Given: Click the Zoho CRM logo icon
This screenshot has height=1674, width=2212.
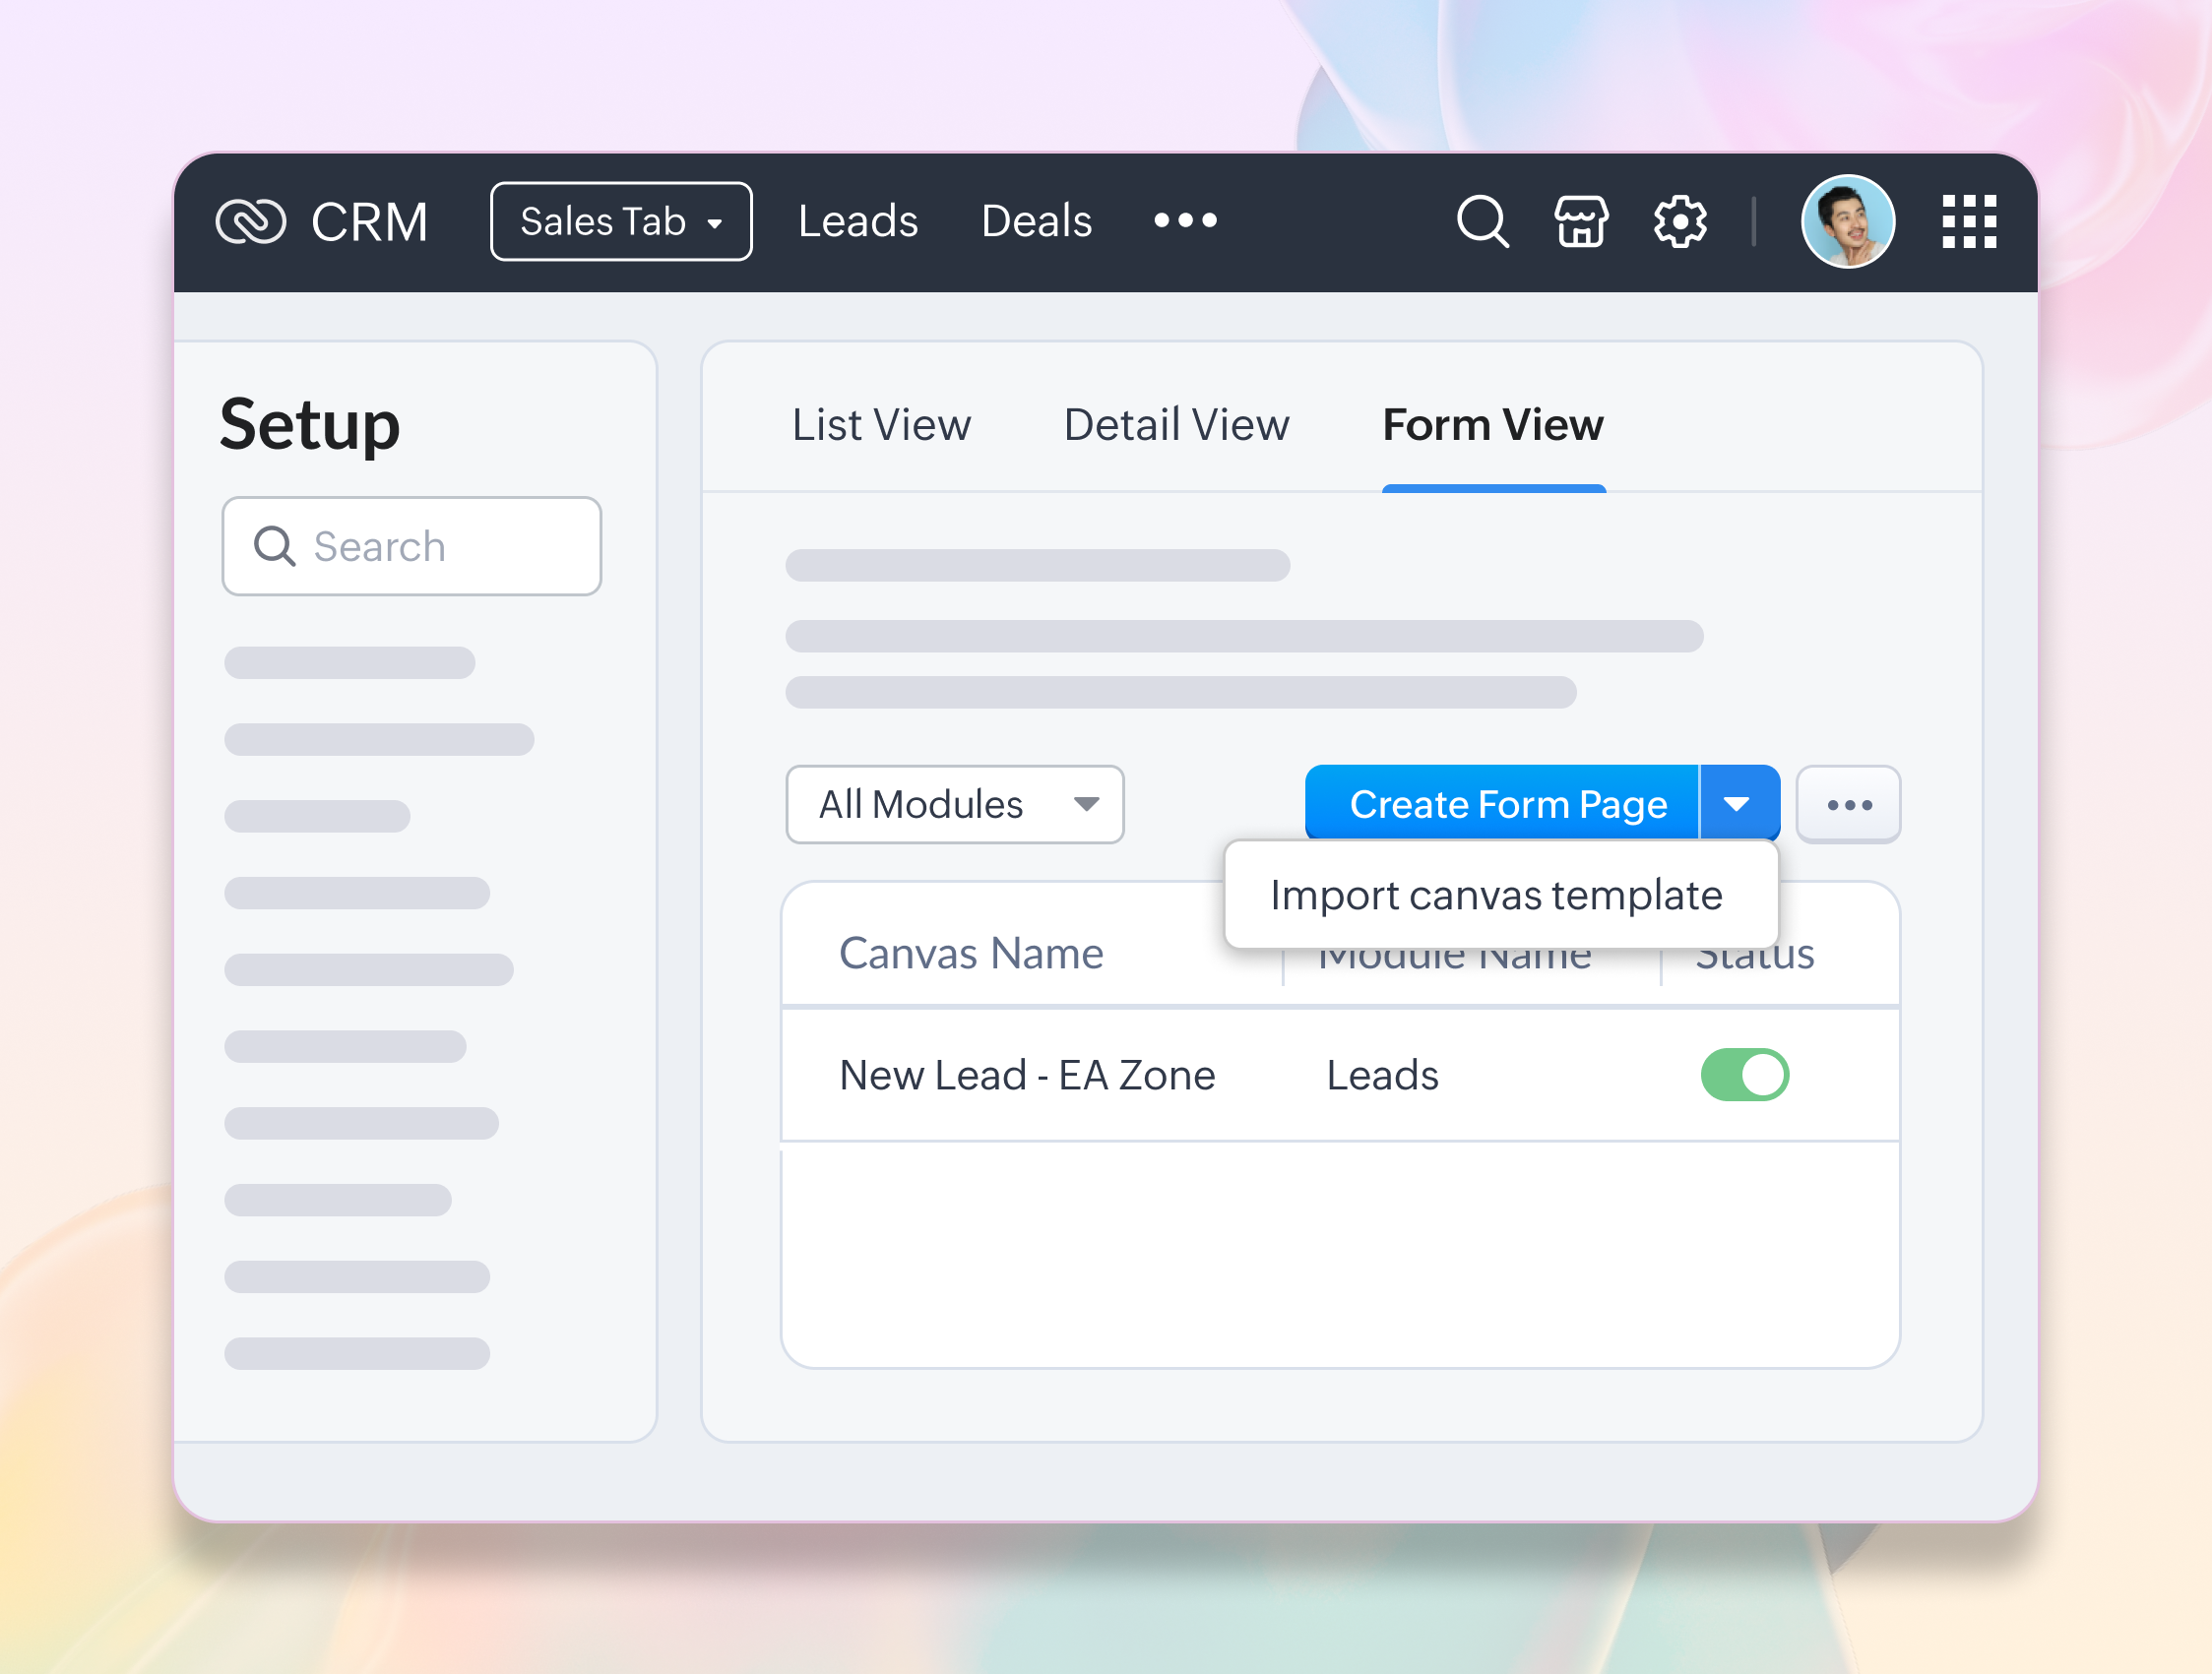Looking at the screenshot, I should [251, 220].
